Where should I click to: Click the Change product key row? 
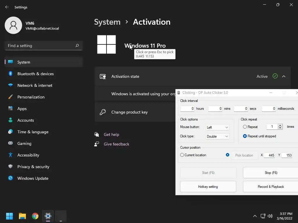(135, 112)
